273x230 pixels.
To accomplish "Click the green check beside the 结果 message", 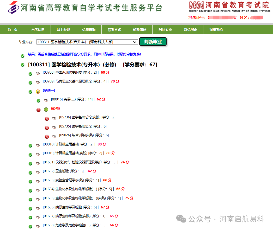I will [23, 56].
